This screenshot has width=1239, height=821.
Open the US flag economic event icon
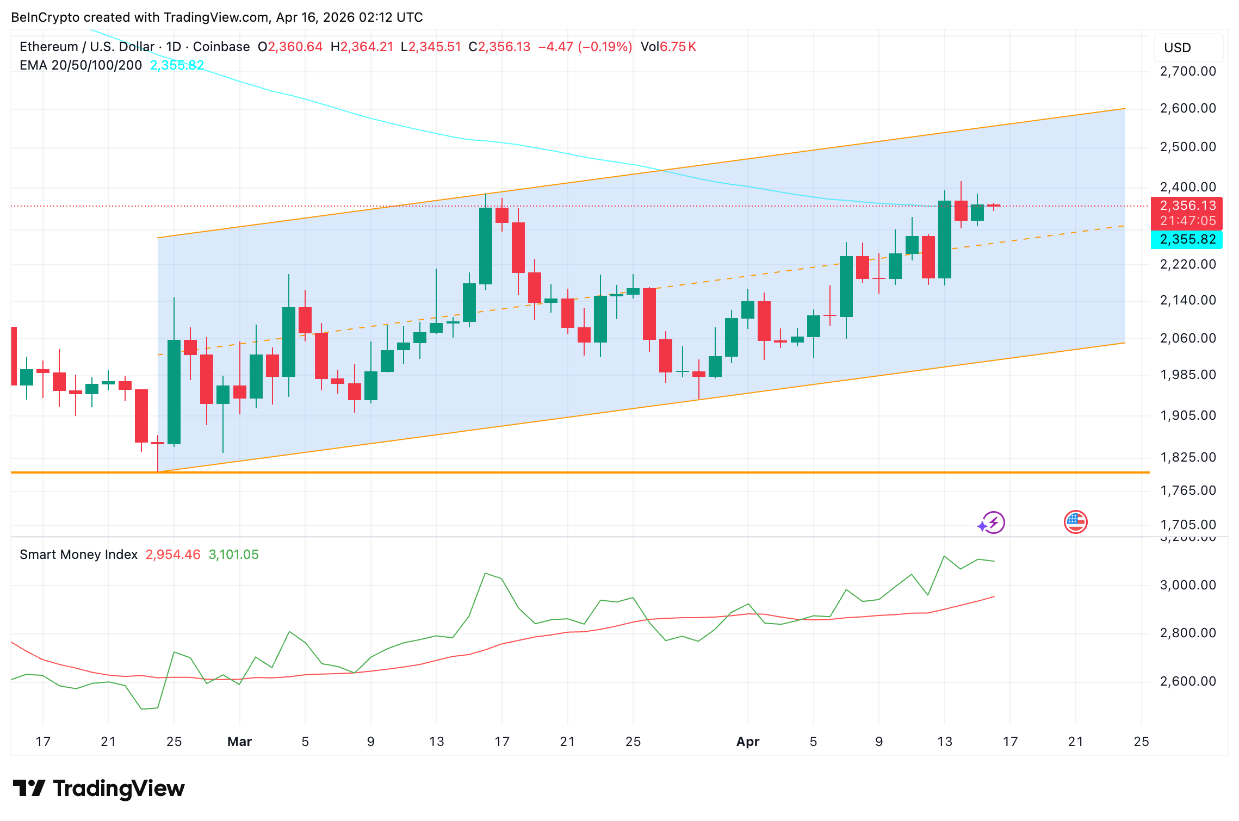1077,521
